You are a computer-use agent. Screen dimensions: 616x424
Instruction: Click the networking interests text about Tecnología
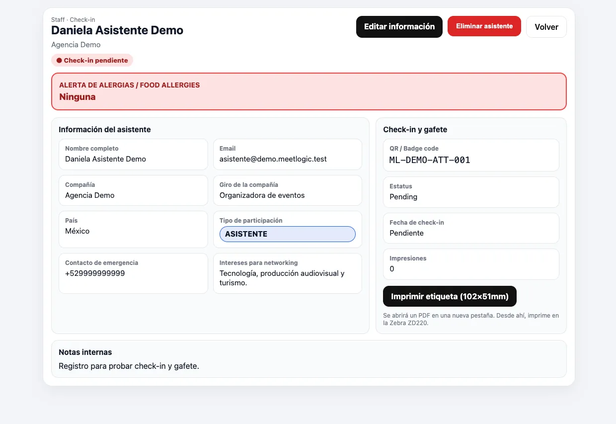[282, 278]
